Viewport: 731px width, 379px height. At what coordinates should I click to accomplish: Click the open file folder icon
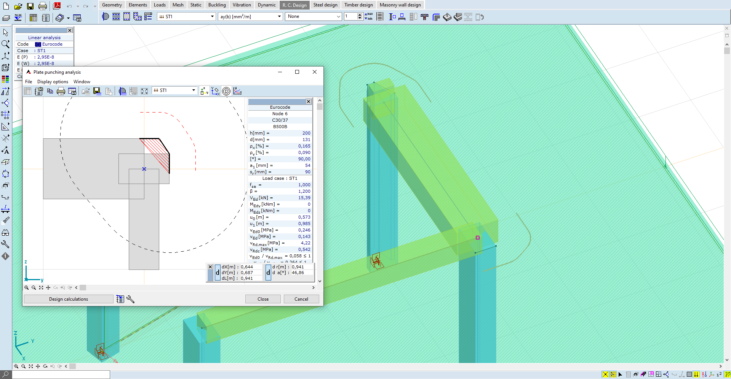click(x=18, y=6)
